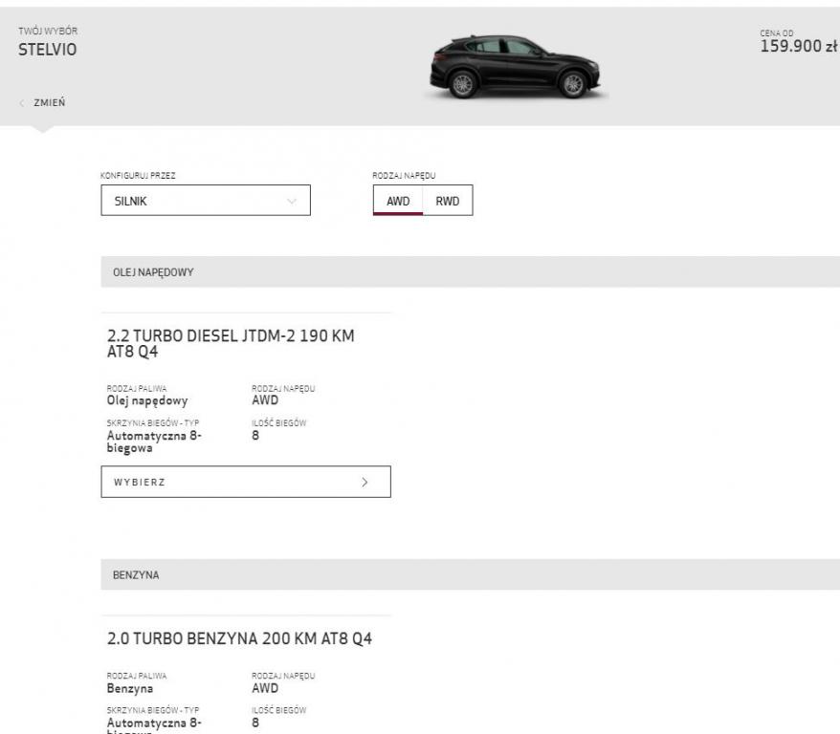
Task: Click the left chevron beside ZMIEŃ
Action: point(22,103)
